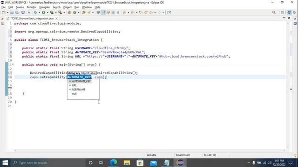Open the Debug launch dropdown arrow
This screenshot has height=167, width=298.
click(39, 13)
